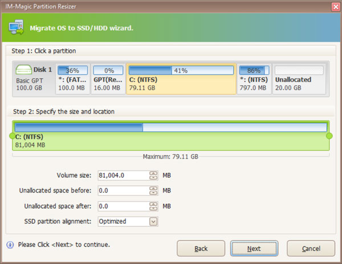Click the Disk 1 drive icon

23,69
